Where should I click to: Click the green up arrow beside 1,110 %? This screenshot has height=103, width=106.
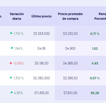pos(11,33)
